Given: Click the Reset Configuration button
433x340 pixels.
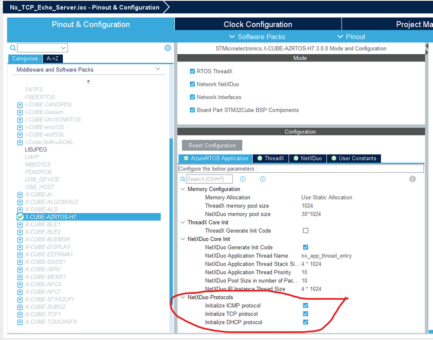Looking at the screenshot, I should 212,146.
